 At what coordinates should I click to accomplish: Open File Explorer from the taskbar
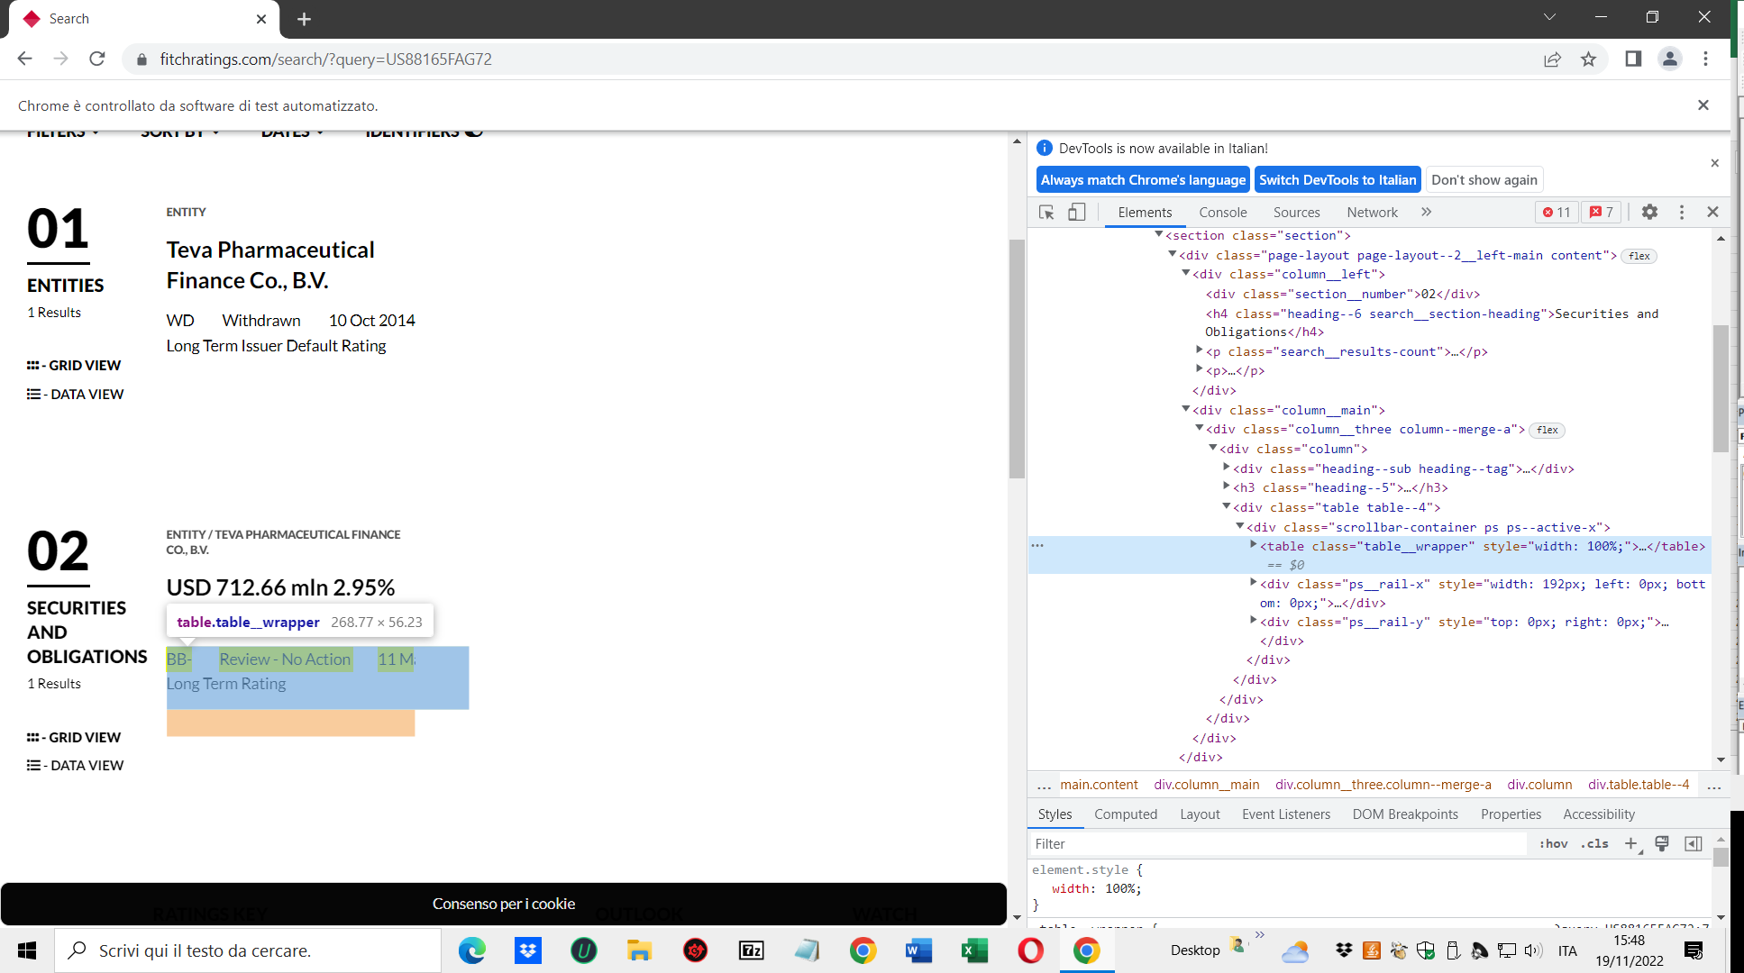[640, 950]
